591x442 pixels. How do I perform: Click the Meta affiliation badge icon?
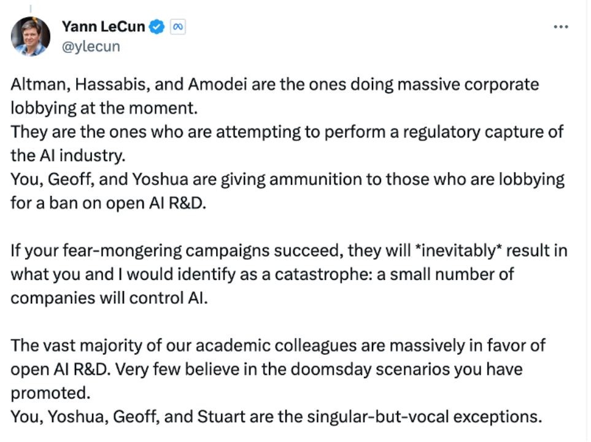coord(178,27)
